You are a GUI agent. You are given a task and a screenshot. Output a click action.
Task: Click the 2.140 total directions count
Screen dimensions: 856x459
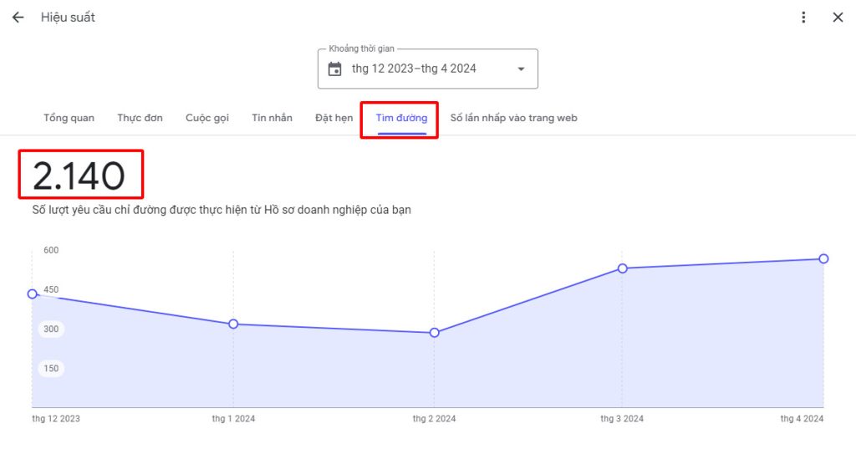click(x=79, y=176)
